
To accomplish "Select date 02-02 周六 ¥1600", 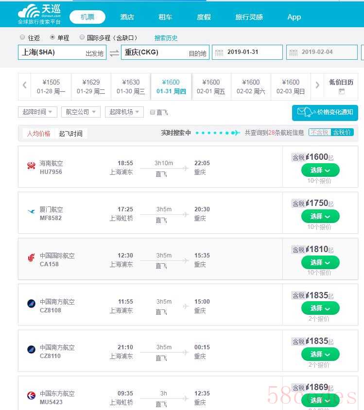I will coord(251,87).
